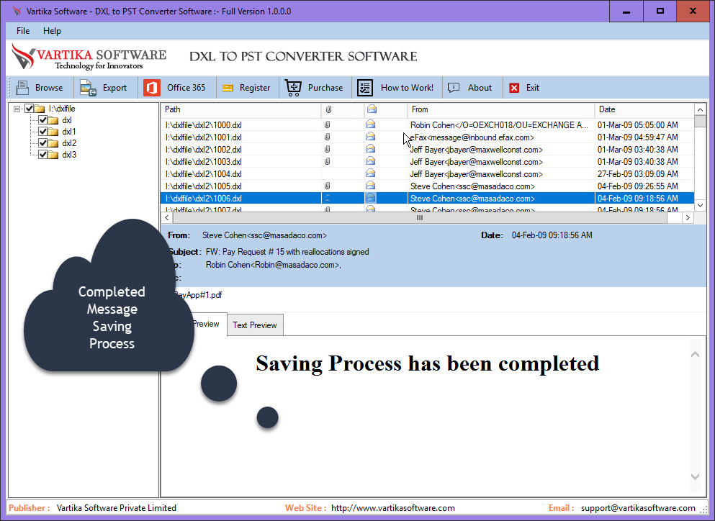Click the Office 365 logo icon
This screenshot has width=715, height=521.
tap(152, 88)
